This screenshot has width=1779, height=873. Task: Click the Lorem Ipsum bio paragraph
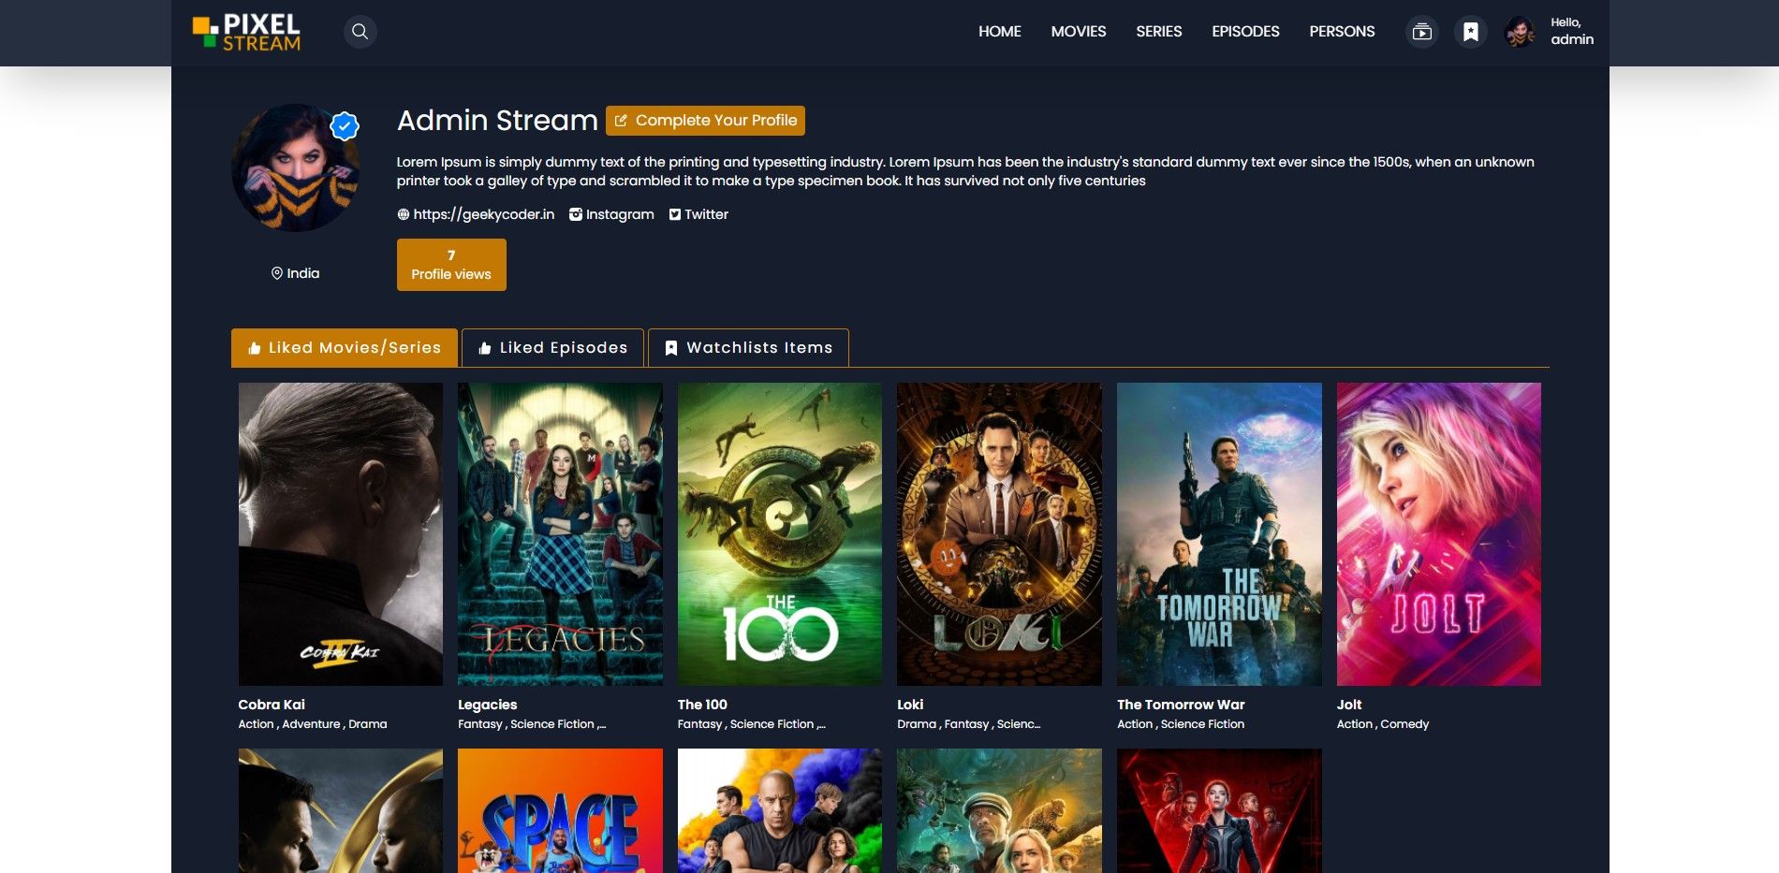965,171
